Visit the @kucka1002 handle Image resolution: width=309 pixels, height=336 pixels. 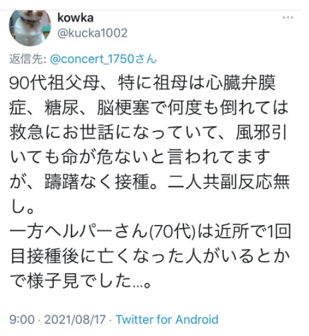pyautogui.click(x=92, y=33)
